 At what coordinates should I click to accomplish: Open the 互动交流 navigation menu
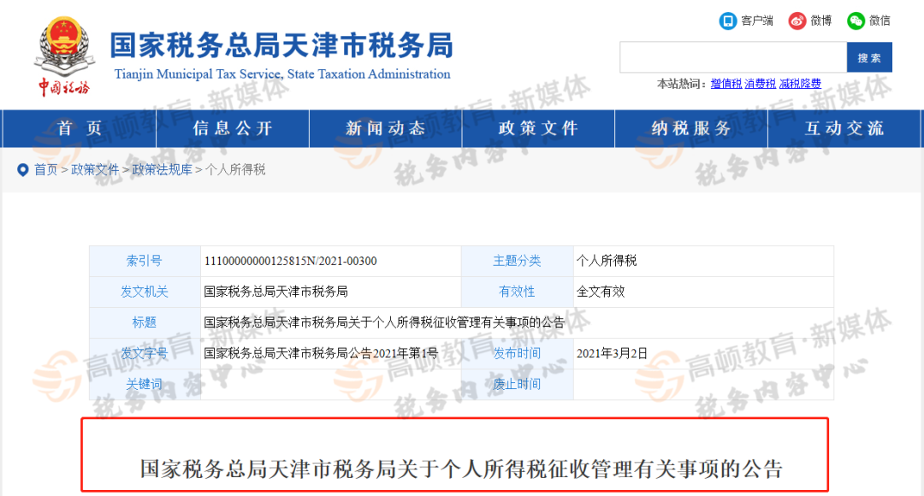tap(844, 128)
